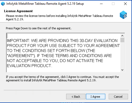
Task: Click the 'Press Page Down' instruction text
Action: point(39,28)
